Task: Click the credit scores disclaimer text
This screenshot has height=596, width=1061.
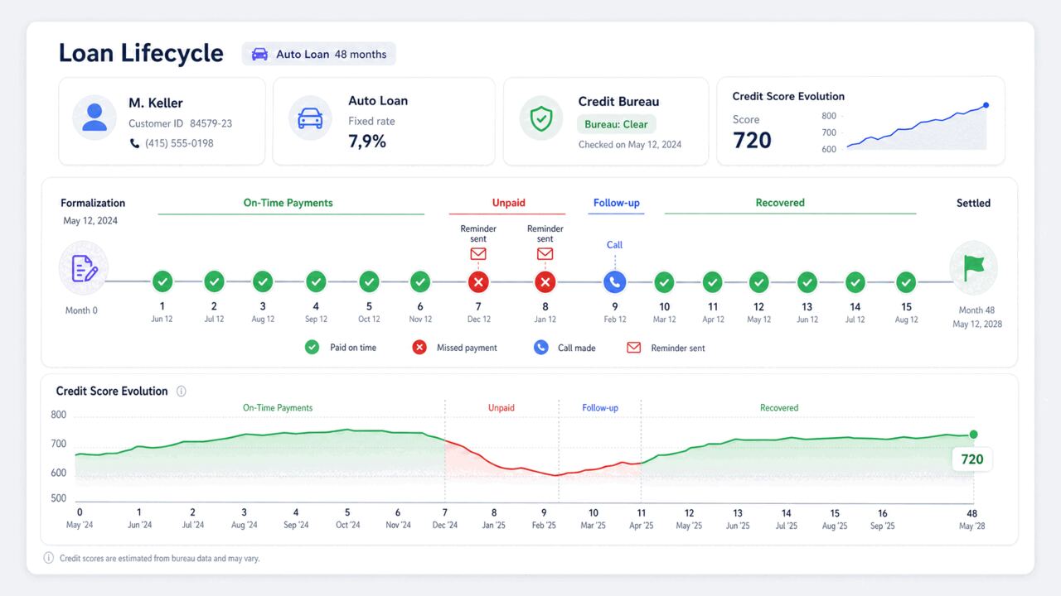Action: (x=159, y=559)
